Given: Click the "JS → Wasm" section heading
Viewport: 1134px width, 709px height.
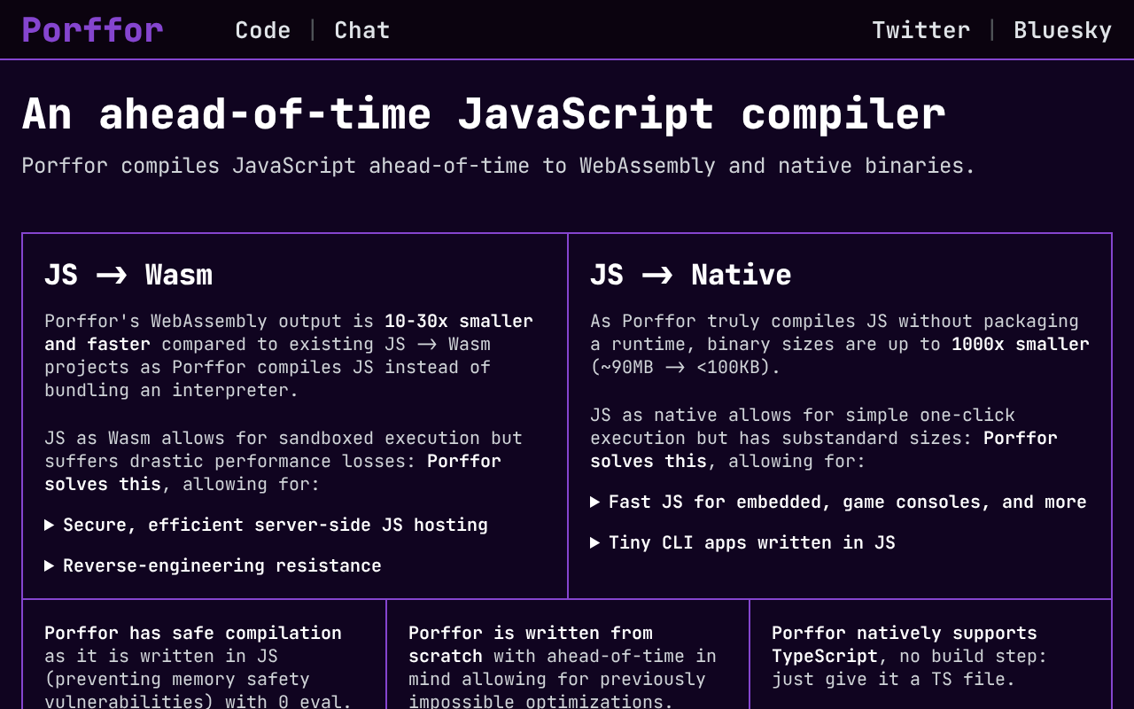Looking at the screenshot, I should (x=128, y=275).
